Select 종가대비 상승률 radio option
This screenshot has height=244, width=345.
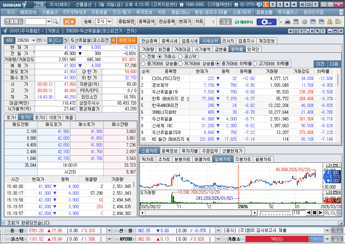pyautogui.click(x=143, y=64)
